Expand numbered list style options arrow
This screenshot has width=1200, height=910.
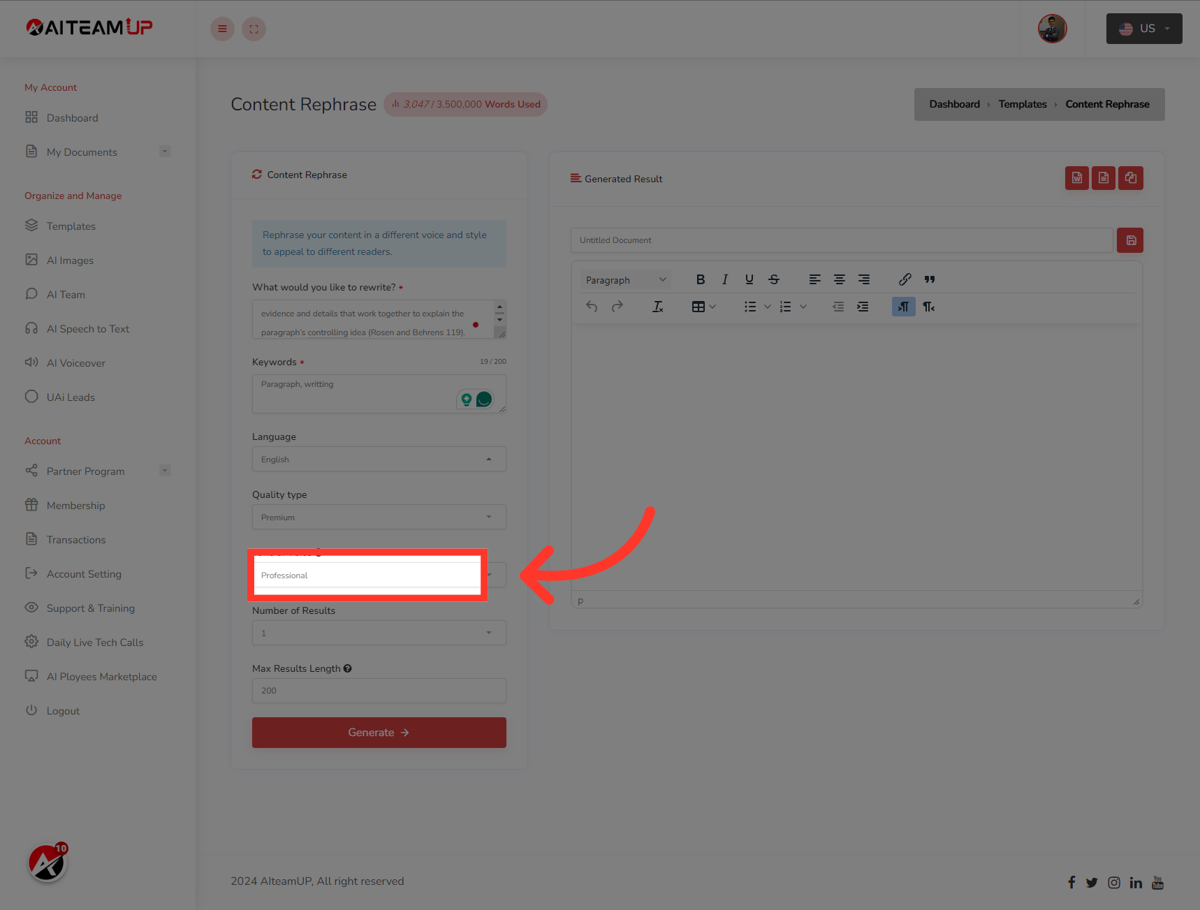click(x=803, y=307)
